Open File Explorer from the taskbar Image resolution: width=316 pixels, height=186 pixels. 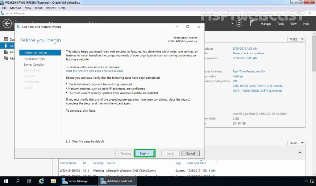pos(53,181)
